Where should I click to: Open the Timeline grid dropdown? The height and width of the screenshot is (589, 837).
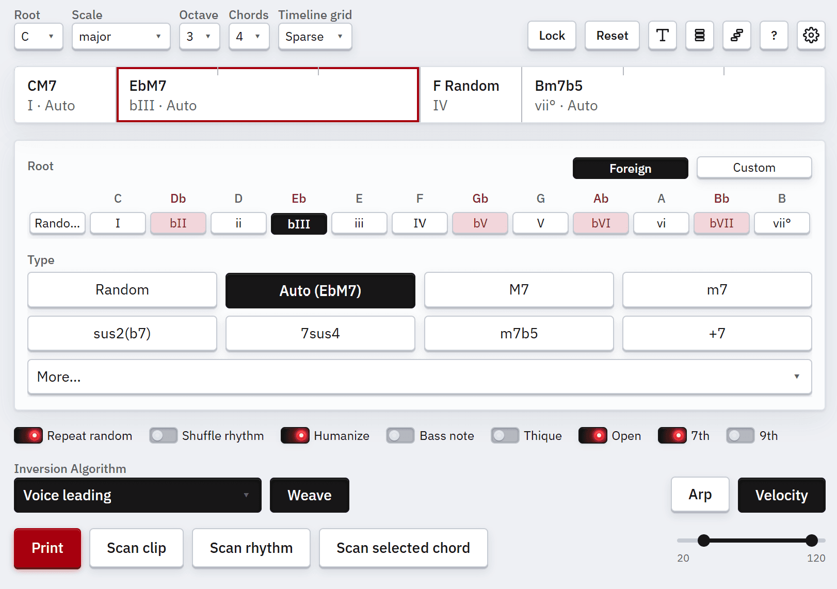click(315, 37)
